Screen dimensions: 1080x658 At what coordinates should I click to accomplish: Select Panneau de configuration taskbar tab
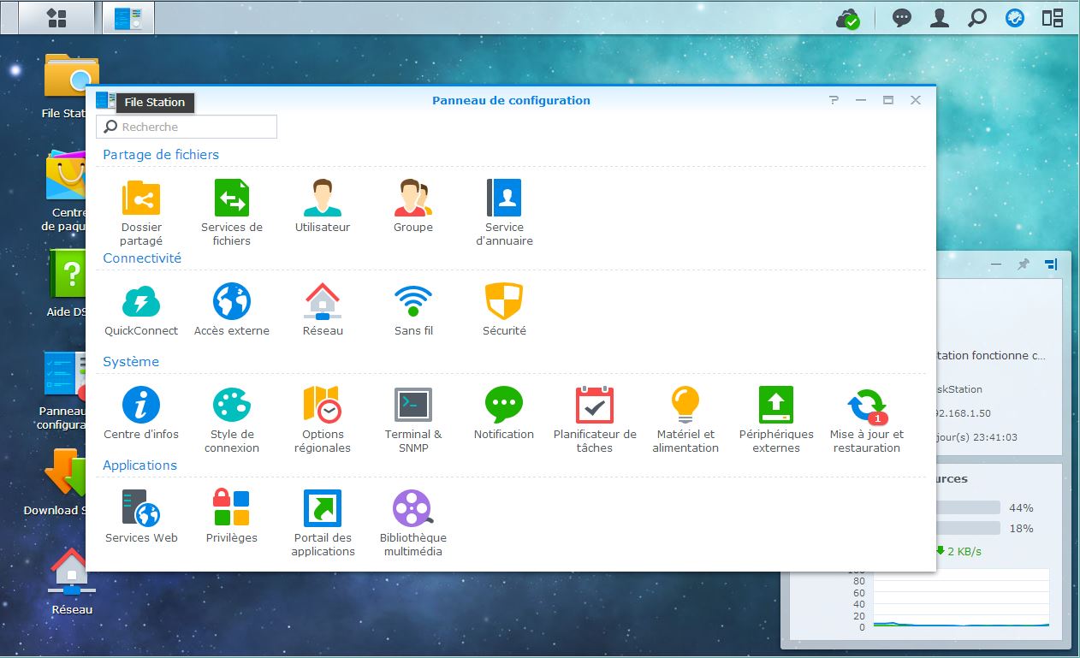click(x=128, y=18)
